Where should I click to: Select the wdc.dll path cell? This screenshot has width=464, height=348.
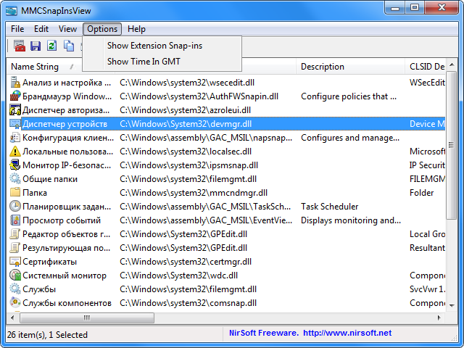click(179, 275)
